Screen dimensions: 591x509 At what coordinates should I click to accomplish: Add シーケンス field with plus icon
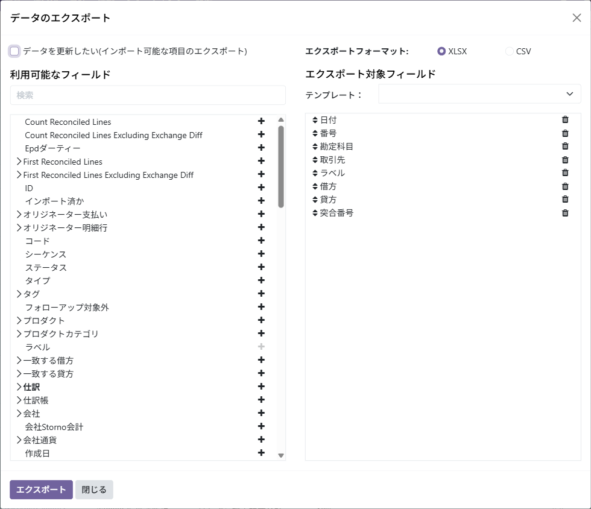click(261, 254)
